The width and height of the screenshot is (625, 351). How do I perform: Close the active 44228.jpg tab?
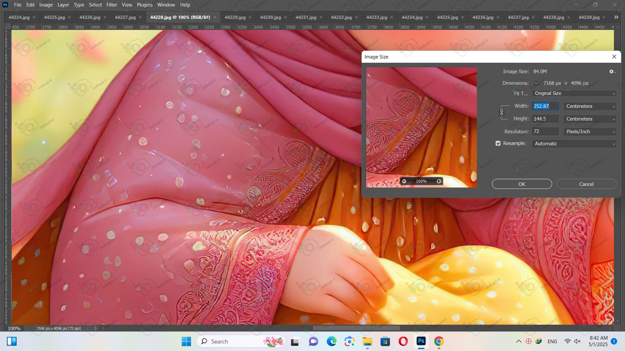pos(215,17)
